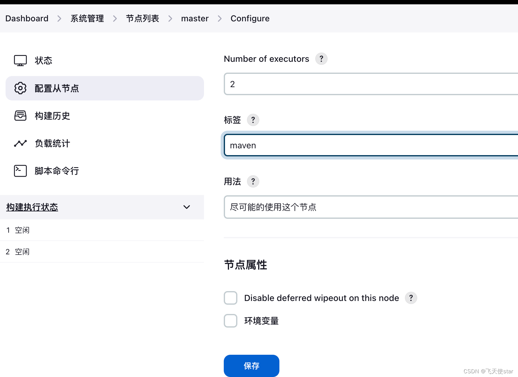Viewport: 518px width, 377px height.
Task: Click the master breadcrumb link
Action: coord(195,19)
